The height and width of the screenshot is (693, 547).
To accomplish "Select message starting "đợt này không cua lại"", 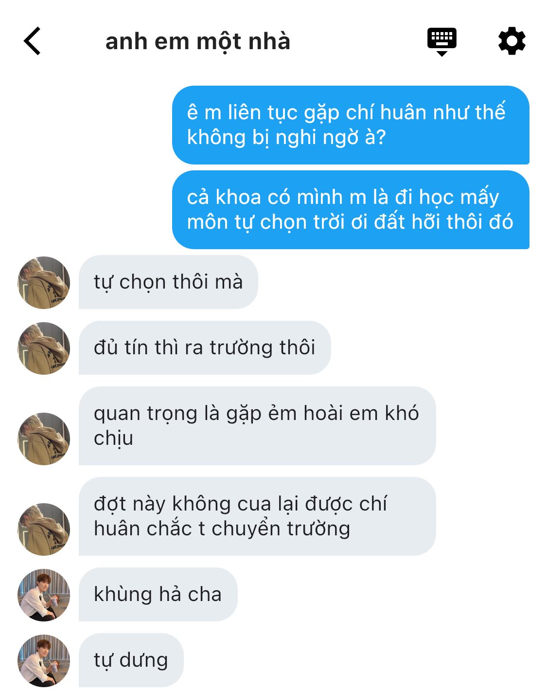I will tap(257, 516).
